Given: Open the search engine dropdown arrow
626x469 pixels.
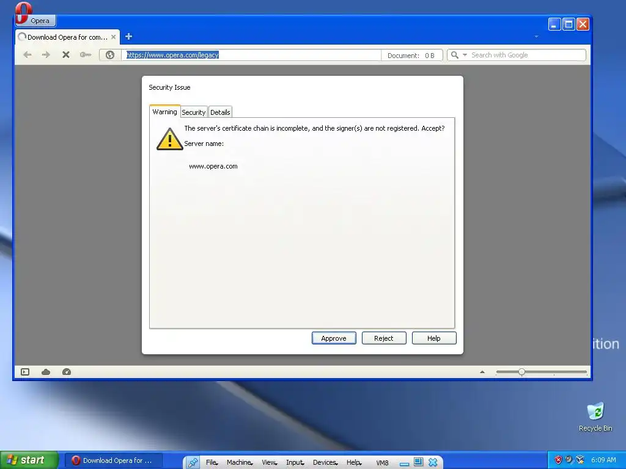Looking at the screenshot, I should click(465, 54).
